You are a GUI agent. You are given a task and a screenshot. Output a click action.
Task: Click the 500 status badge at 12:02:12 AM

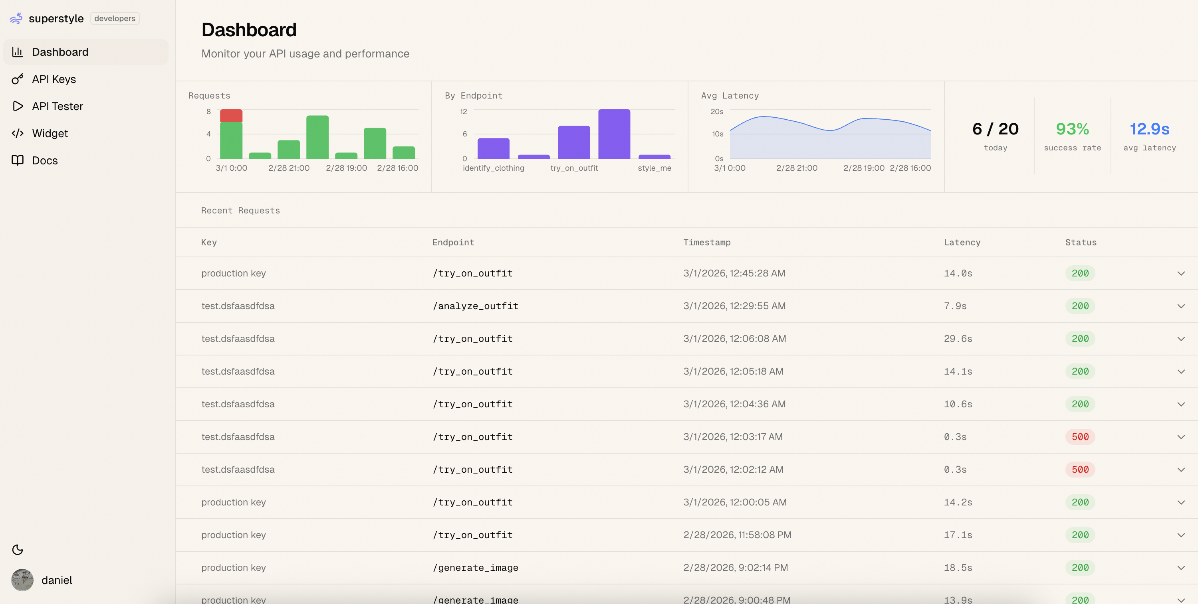(x=1079, y=470)
